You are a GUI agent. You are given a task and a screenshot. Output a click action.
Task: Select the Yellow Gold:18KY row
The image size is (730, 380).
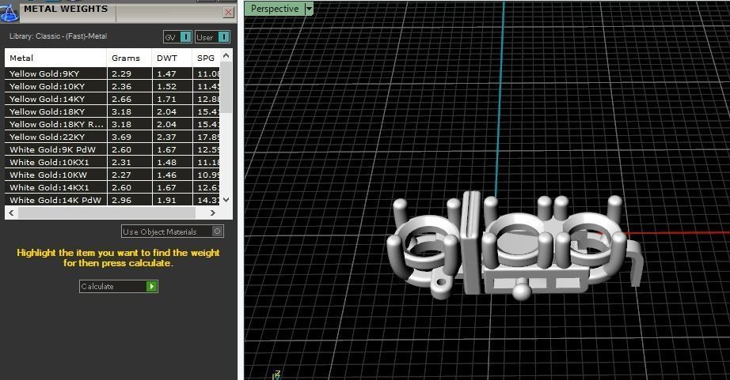(112, 111)
